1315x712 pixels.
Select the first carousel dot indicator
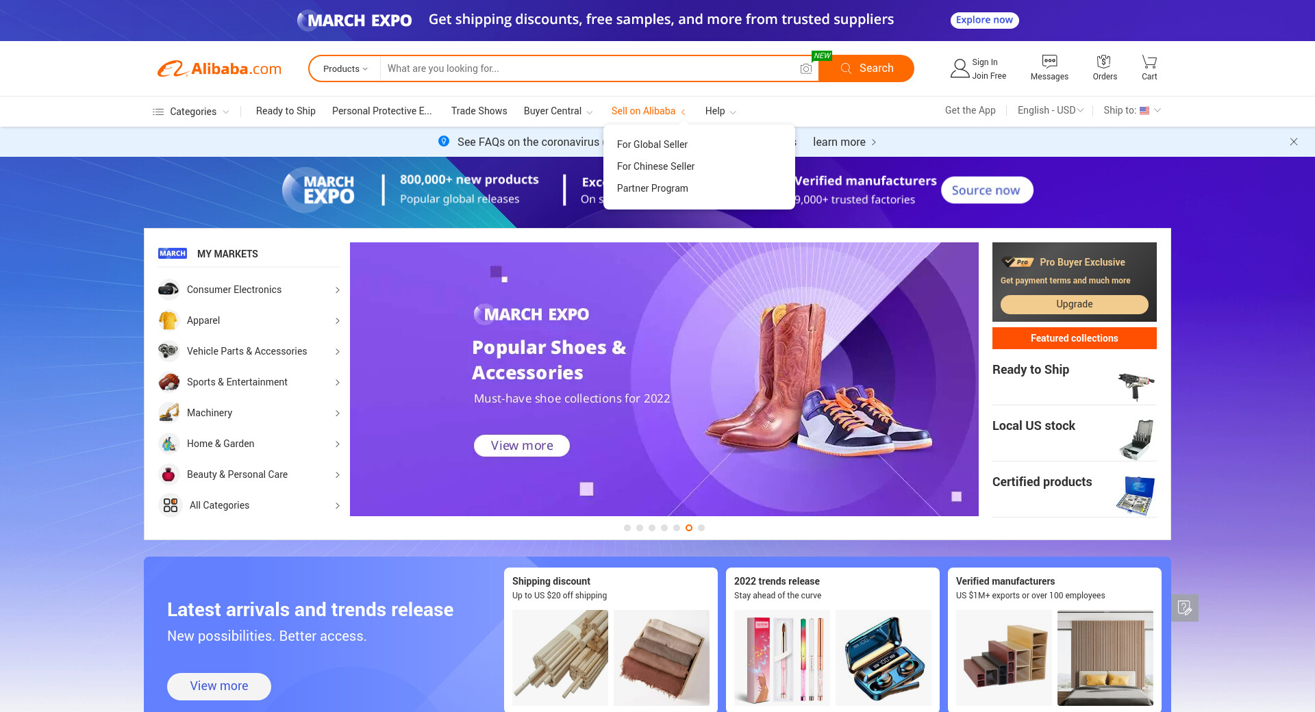(627, 528)
